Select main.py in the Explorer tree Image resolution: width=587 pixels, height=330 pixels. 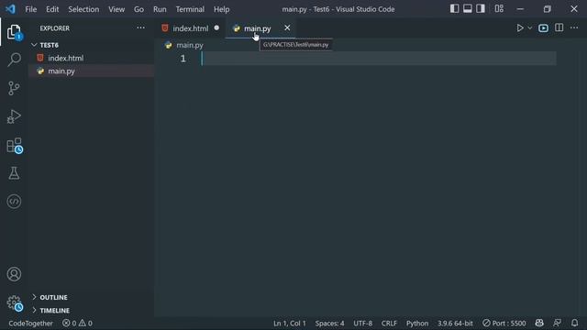(x=92, y=71)
